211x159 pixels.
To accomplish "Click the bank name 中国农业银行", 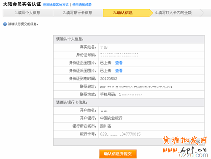I will click(x=111, y=118).
